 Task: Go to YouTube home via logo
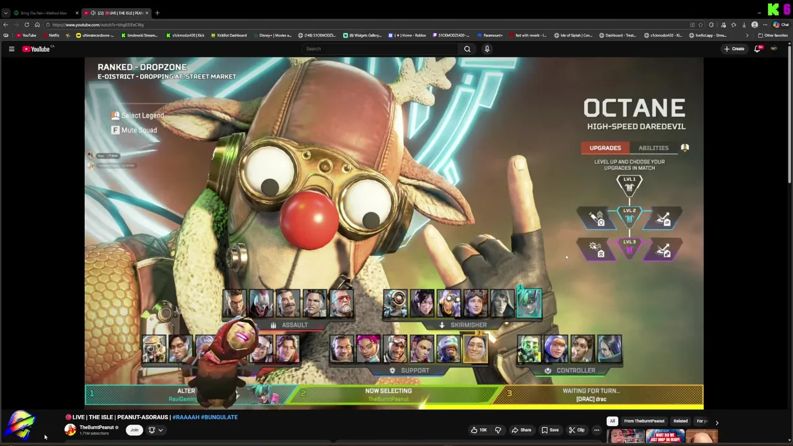(x=36, y=49)
